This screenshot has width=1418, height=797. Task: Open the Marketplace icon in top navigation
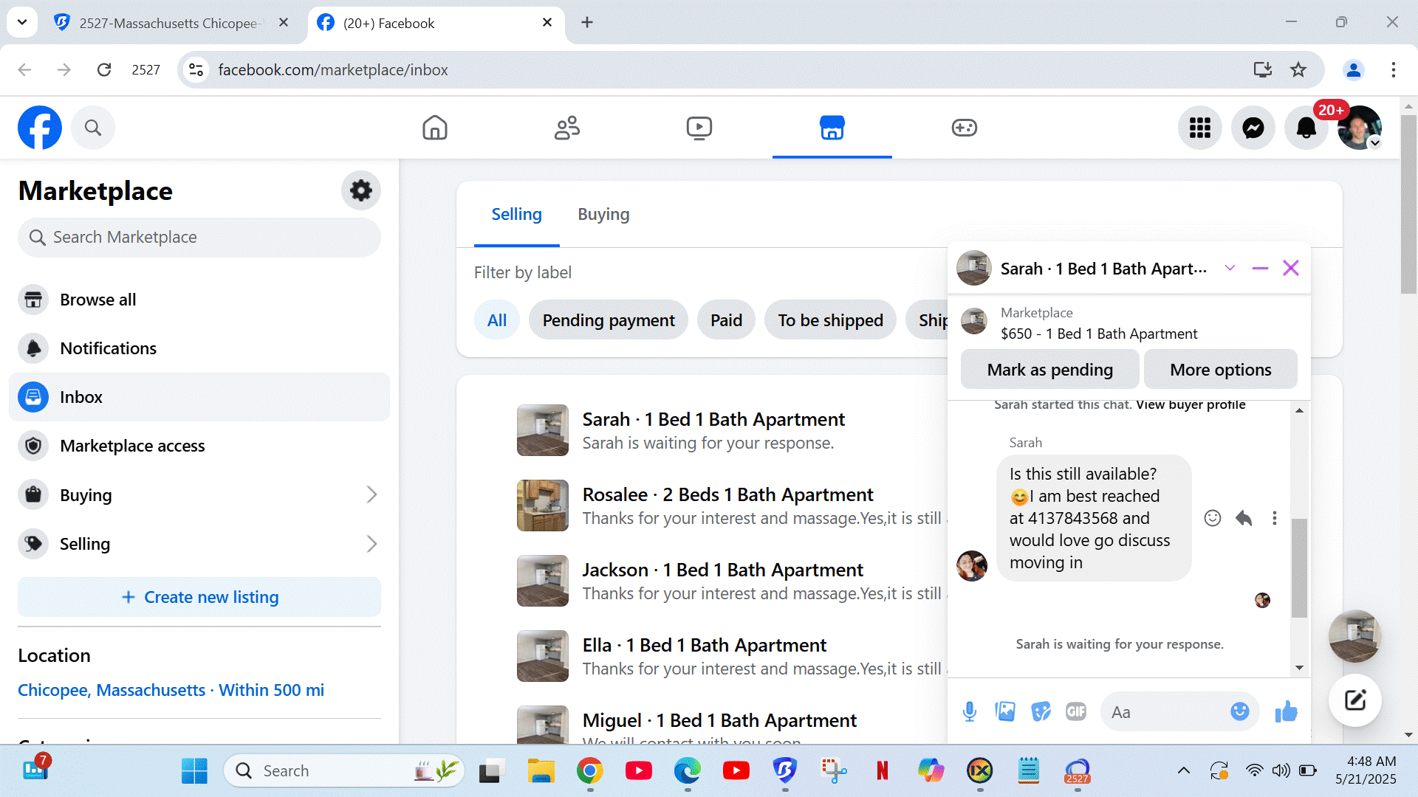(832, 128)
